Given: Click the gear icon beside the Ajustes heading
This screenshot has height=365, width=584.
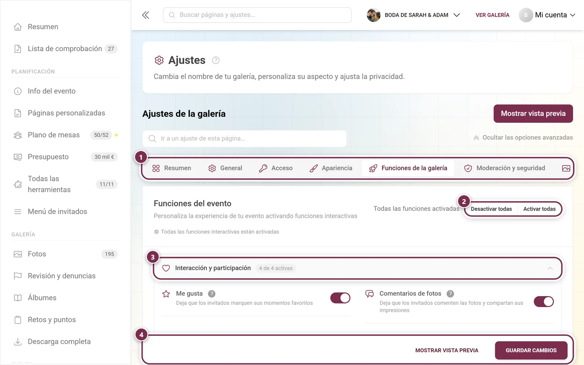Looking at the screenshot, I should click(159, 60).
